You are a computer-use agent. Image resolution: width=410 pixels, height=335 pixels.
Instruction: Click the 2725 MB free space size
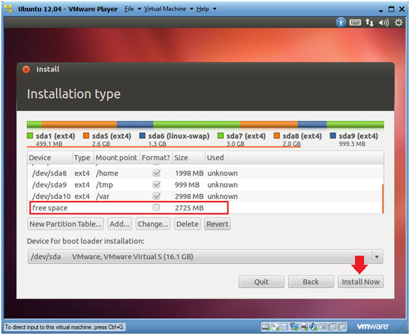(189, 208)
